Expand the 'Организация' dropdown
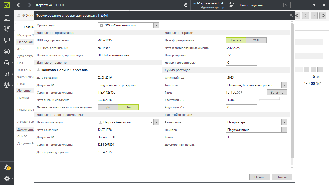This screenshot has width=329, height=185. (156, 25)
